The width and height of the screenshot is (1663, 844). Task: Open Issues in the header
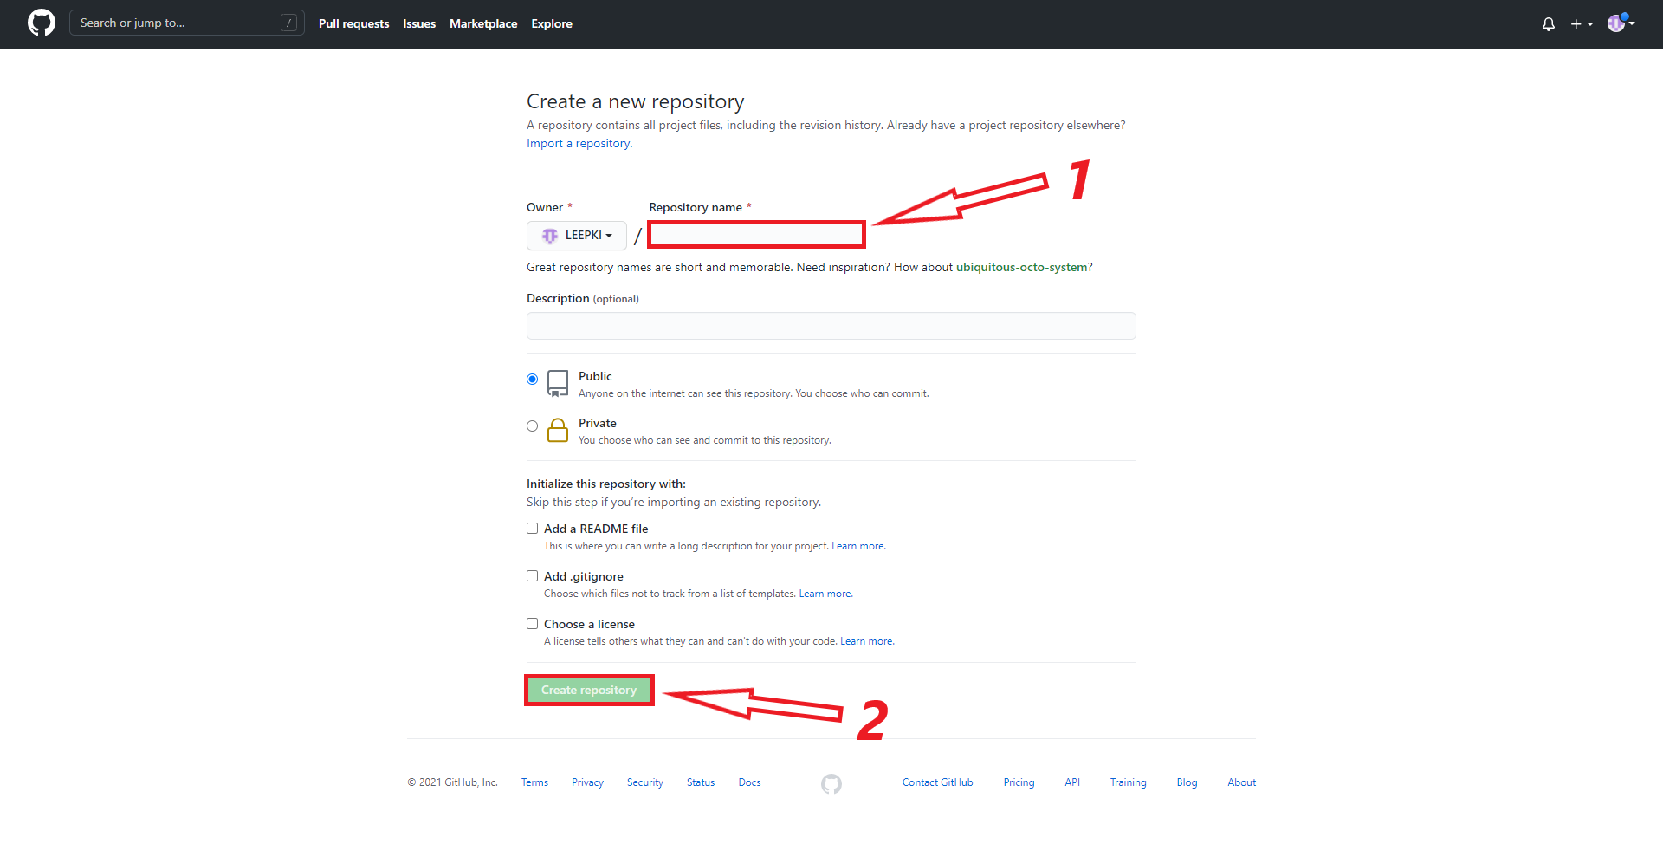pos(419,24)
